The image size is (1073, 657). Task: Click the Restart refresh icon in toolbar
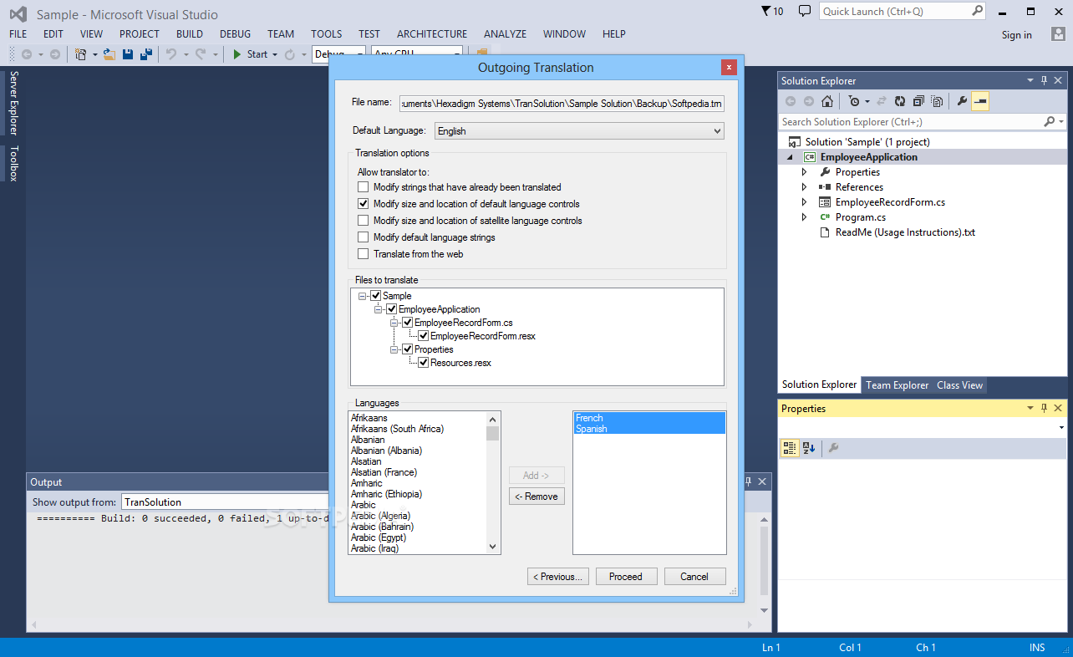pyautogui.click(x=290, y=54)
